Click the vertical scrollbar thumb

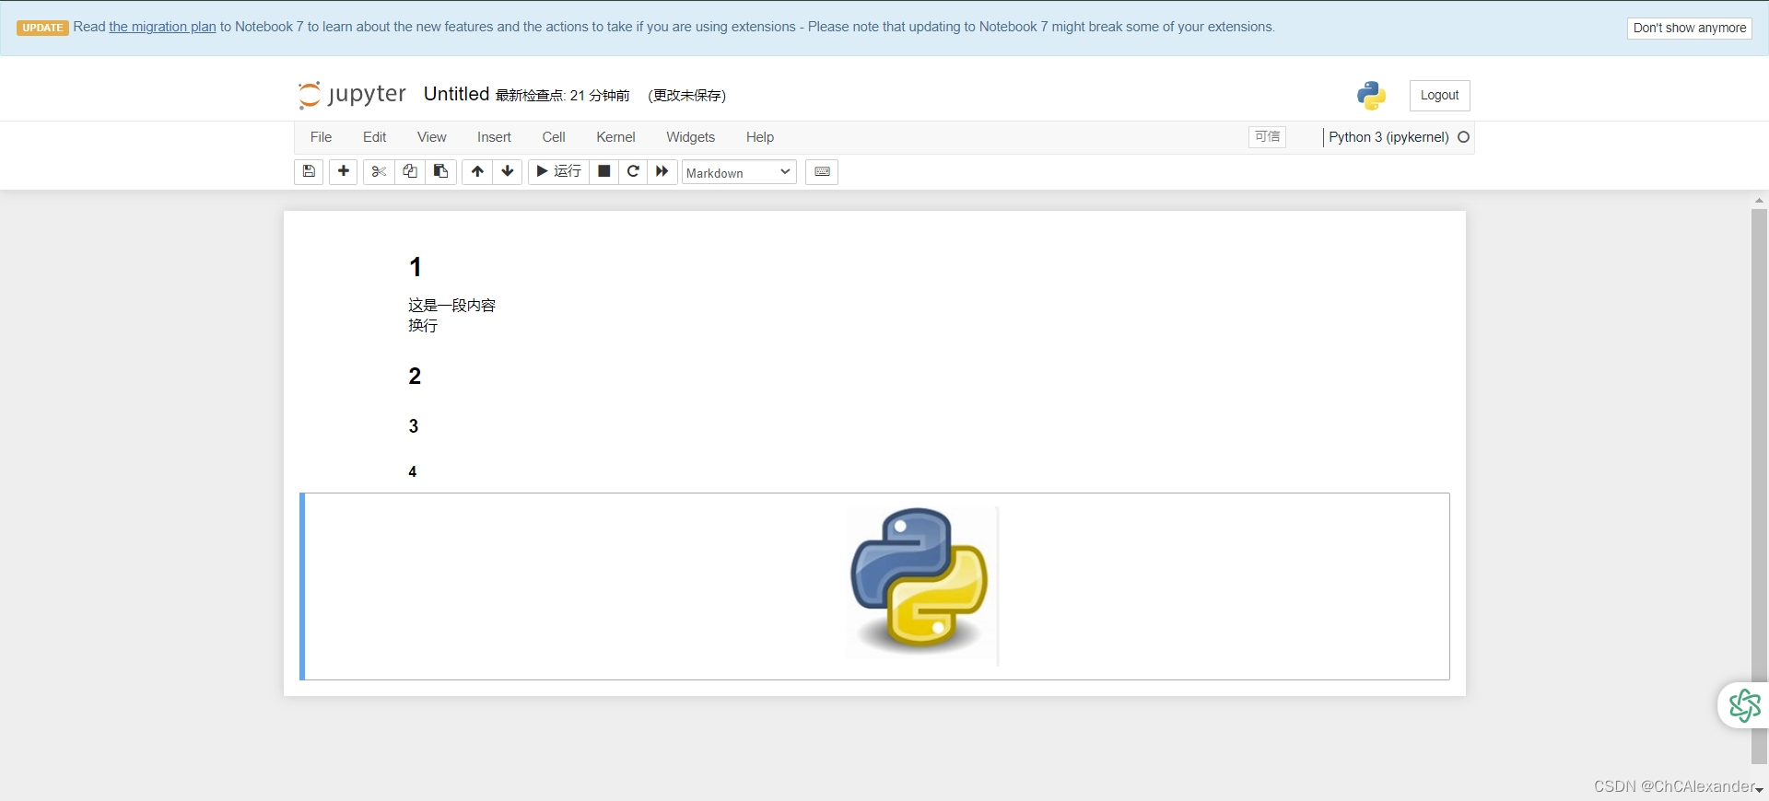1759,486
